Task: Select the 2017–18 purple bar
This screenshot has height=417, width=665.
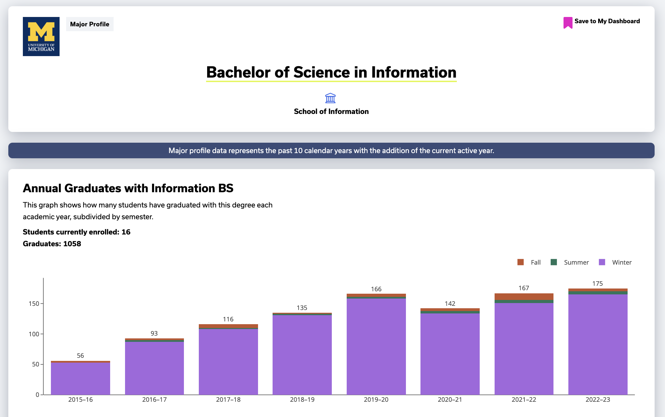Action: (228, 362)
